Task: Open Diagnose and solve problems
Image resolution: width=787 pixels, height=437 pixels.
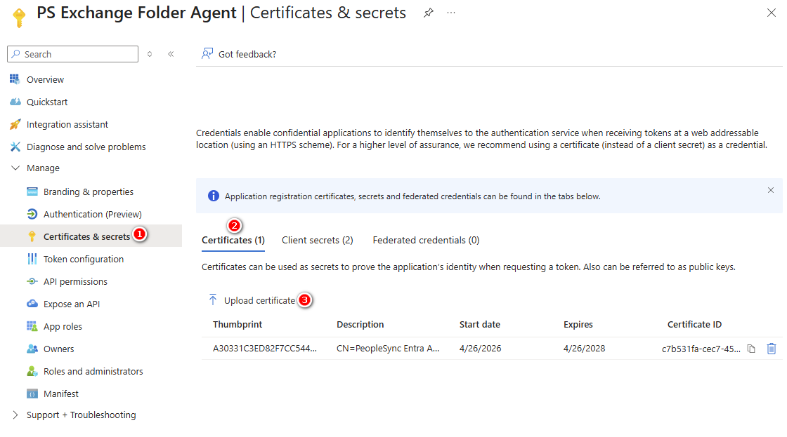Action: [86, 147]
